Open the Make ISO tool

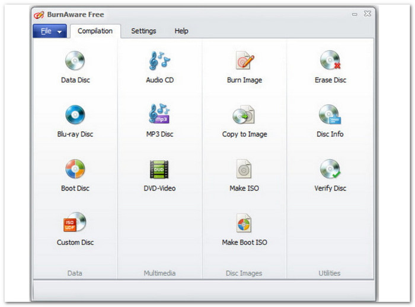(x=244, y=175)
